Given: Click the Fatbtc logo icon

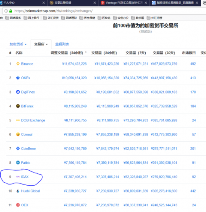Looking at the screenshot, I should [18, 162].
